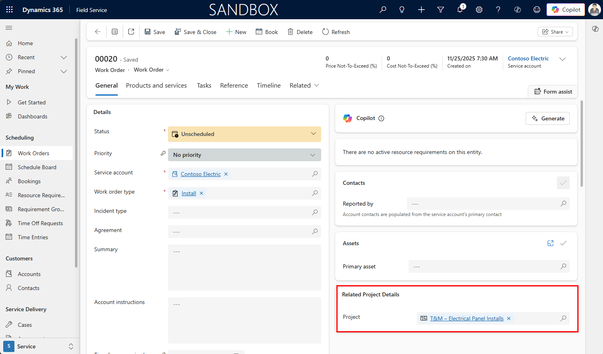Search the Incident type lookup magnifier
This screenshot has height=354, width=603.
tap(315, 212)
